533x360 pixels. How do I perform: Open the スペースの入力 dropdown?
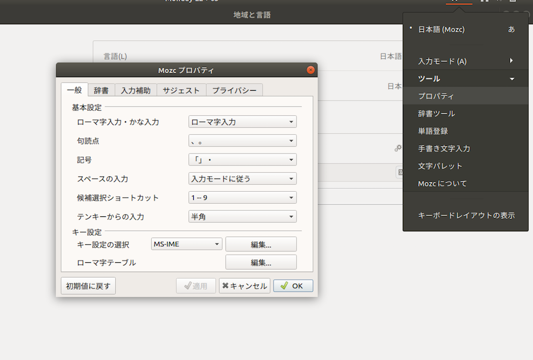242,179
